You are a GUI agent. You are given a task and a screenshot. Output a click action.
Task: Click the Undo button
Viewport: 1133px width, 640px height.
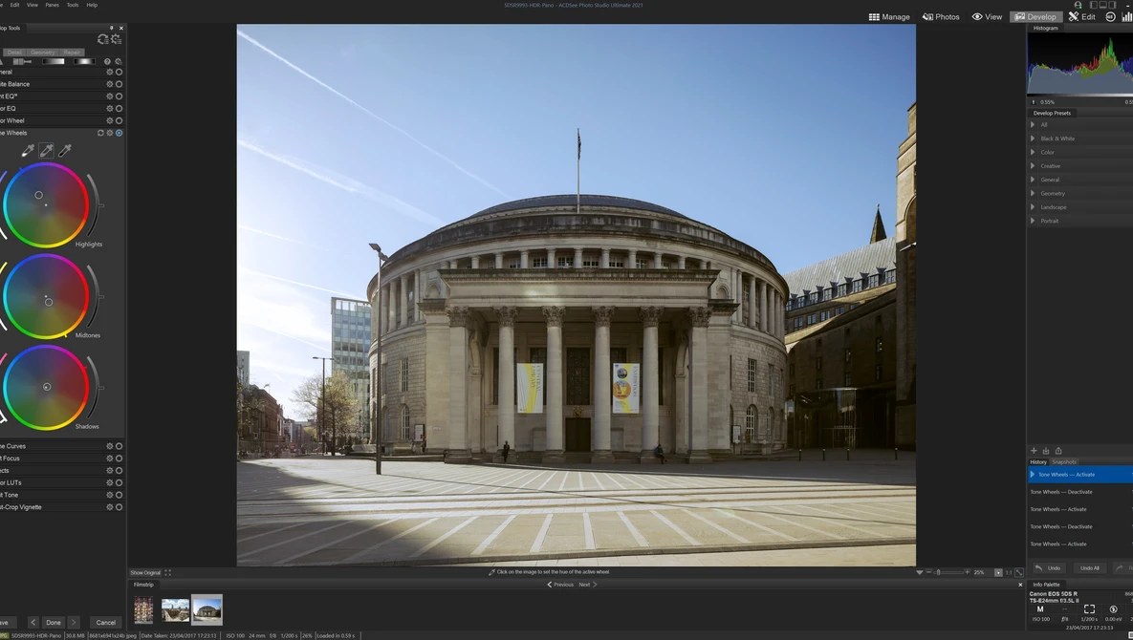[x=1049, y=567]
